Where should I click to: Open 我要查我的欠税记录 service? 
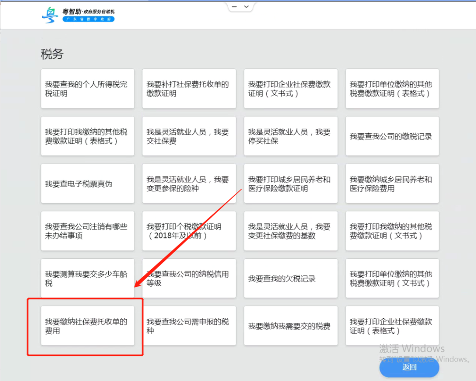[290, 278]
